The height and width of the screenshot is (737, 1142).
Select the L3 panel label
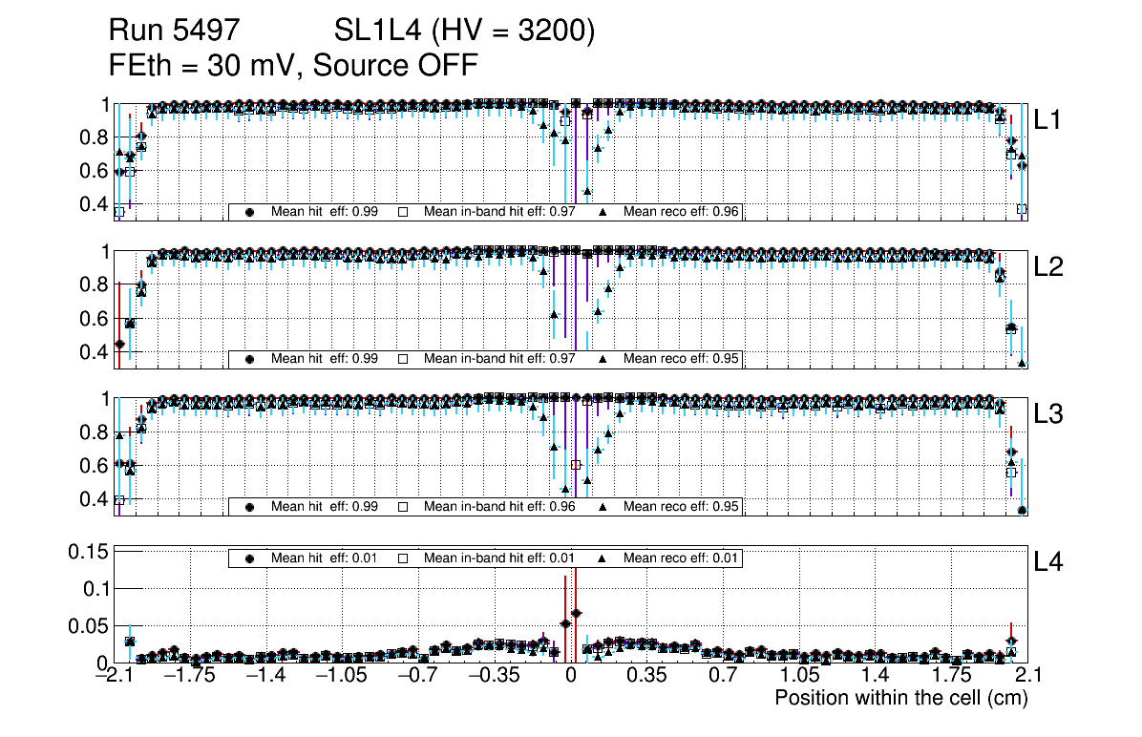(x=1048, y=415)
